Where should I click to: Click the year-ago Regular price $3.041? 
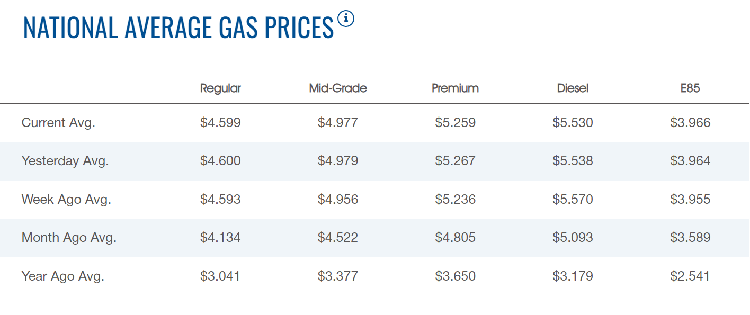pos(220,276)
